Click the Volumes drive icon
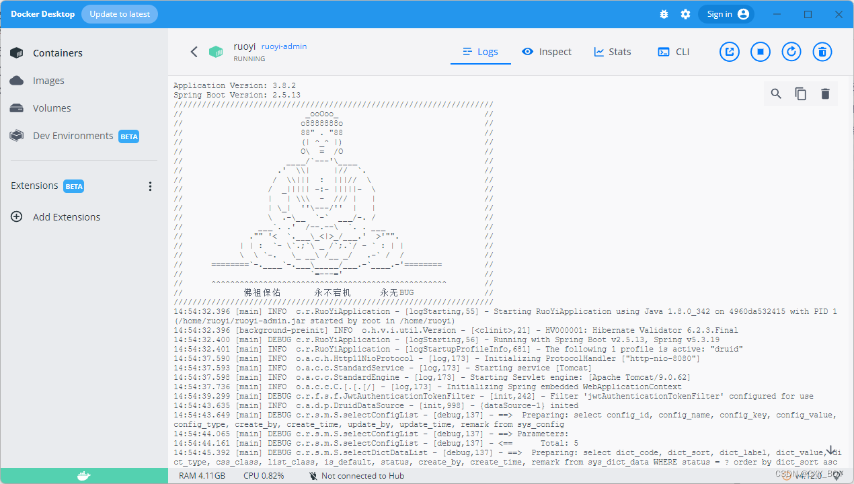The image size is (854, 484). coord(17,108)
